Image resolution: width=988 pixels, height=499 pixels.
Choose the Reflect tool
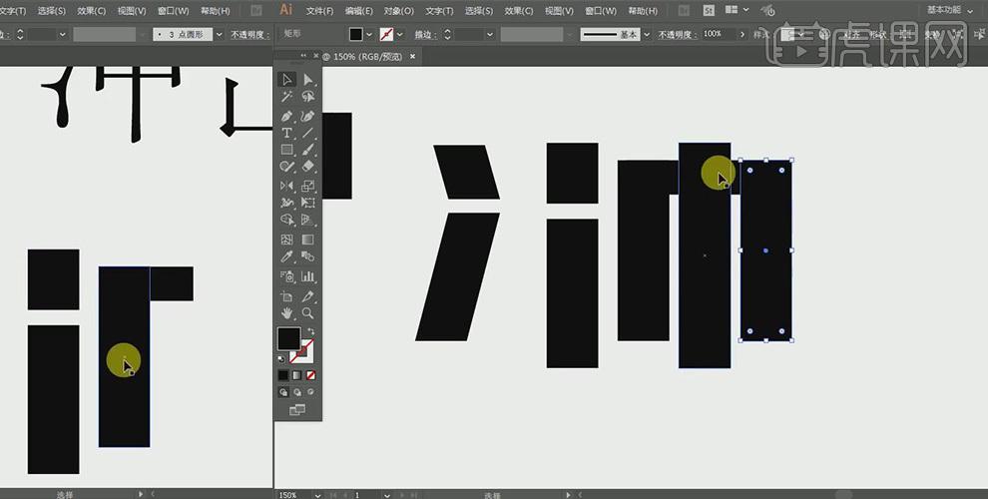pyautogui.click(x=286, y=186)
